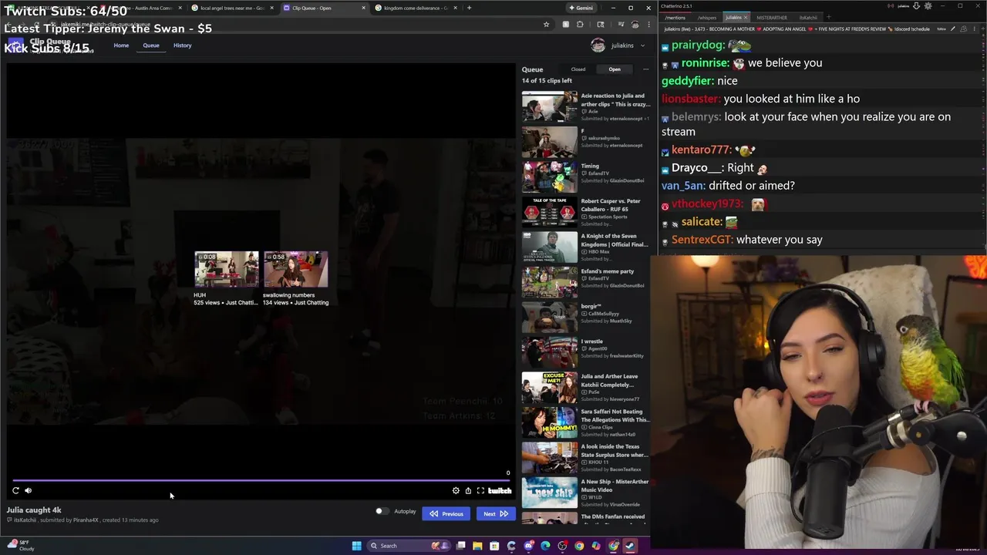The width and height of the screenshot is (987, 555).
Task: Open 'Sara Saffari Not Beating The Allegations' clip
Action: (x=586, y=422)
